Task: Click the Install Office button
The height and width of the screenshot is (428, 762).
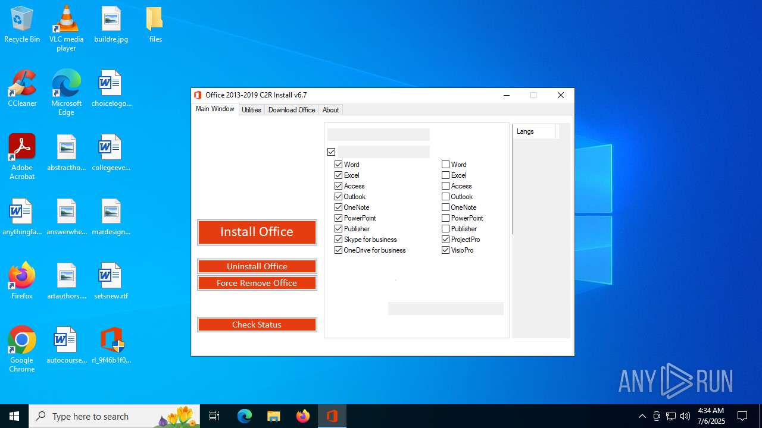Action: click(x=257, y=232)
